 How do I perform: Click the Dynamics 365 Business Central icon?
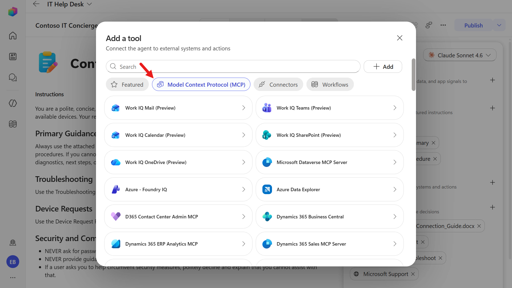tap(267, 217)
